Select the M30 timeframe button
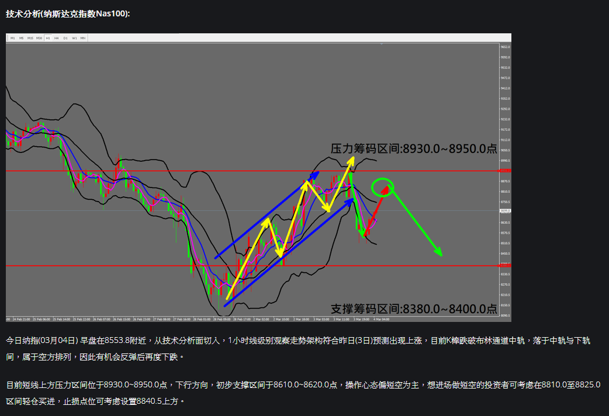This screenshot has height=416, width=609. [39, 38]
